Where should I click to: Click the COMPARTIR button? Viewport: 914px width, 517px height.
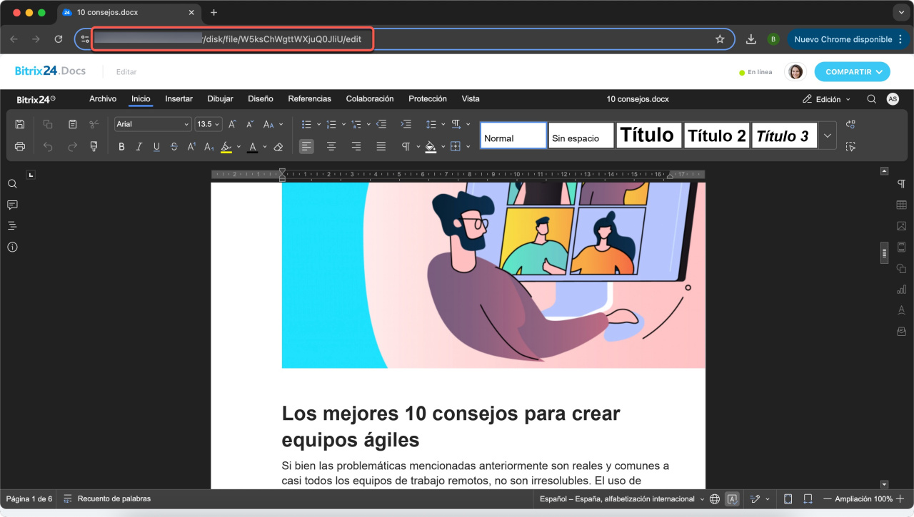(853, 72)
